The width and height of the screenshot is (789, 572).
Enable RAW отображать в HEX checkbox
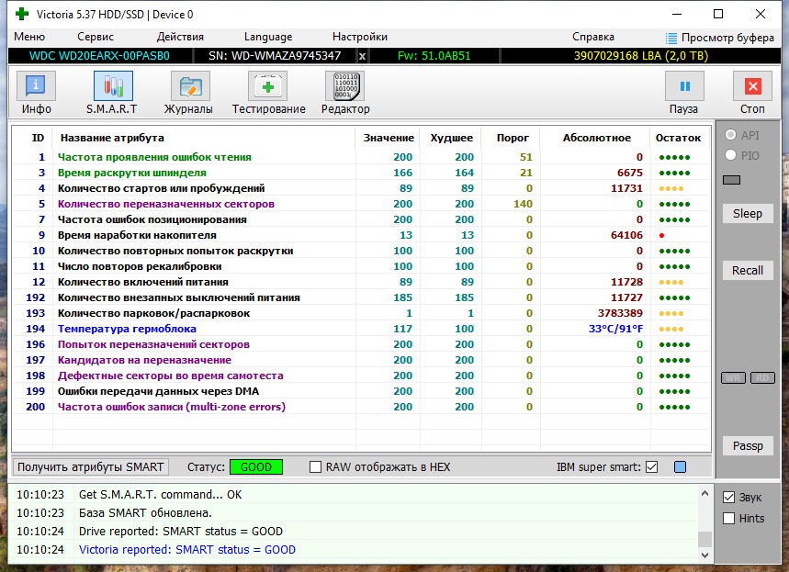(x=315, y=466)
